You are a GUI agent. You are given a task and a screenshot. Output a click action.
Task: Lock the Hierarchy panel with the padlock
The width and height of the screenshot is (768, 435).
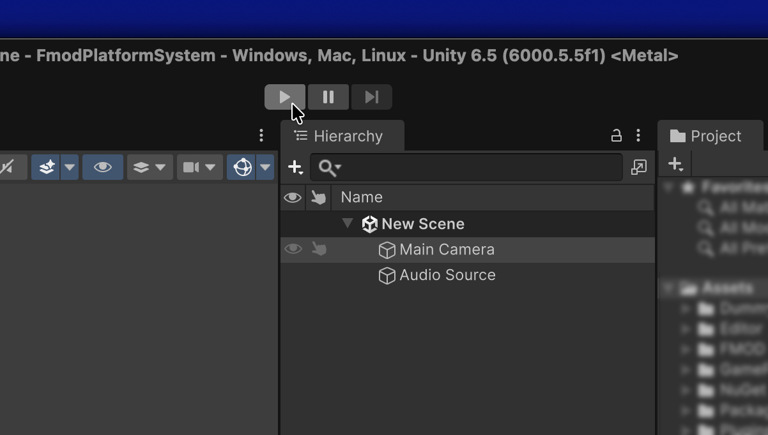pyautogui.click(x=616, y=136)
